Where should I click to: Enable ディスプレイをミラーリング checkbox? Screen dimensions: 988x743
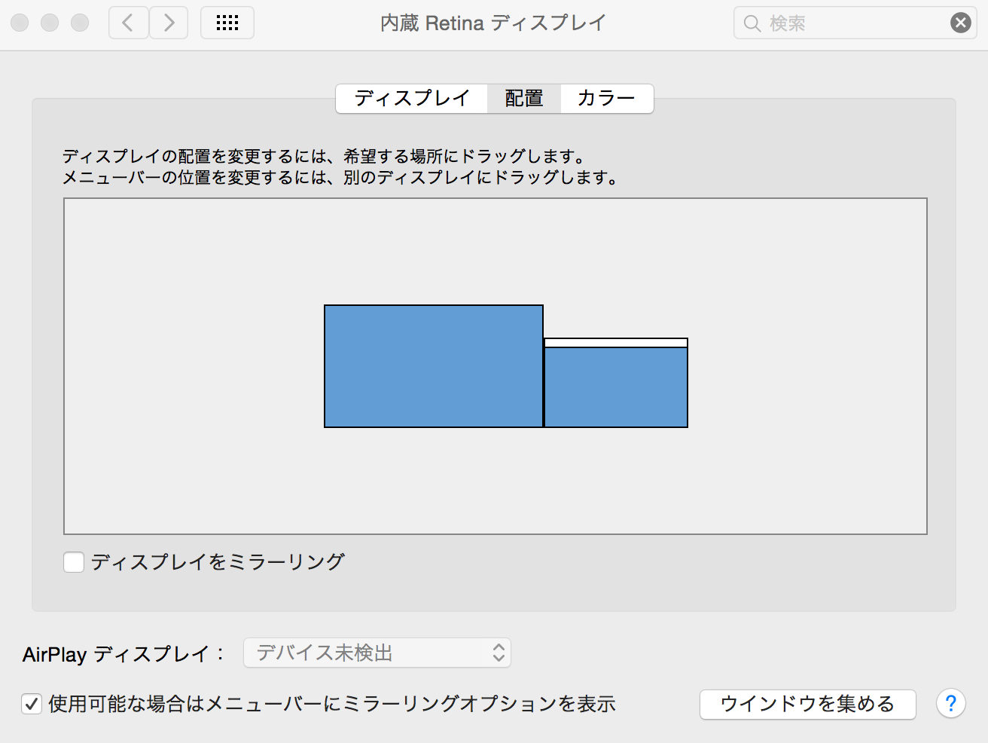pyautogui.click(x=74, y=562)
